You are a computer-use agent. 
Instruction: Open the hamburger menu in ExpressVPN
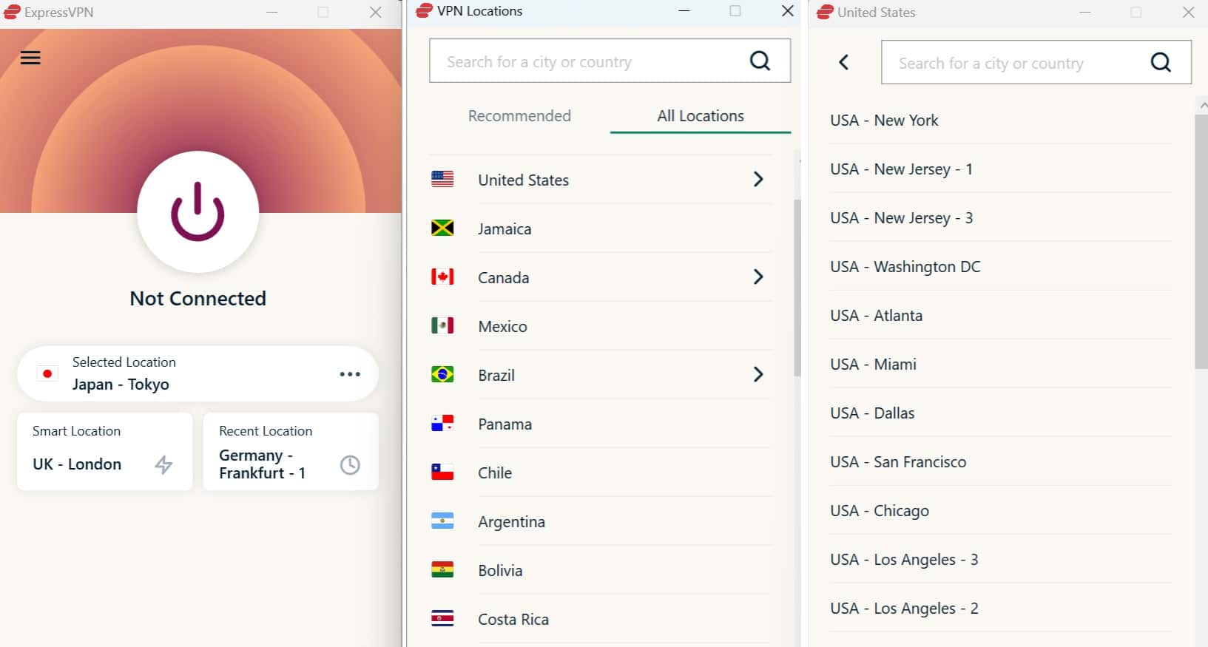[30, 58]
